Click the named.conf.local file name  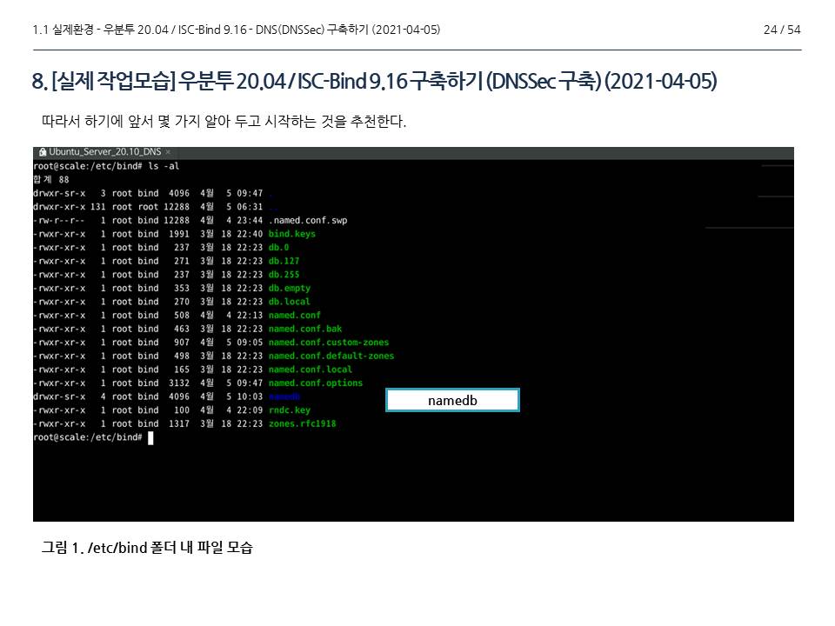click(x=311, y=370)
